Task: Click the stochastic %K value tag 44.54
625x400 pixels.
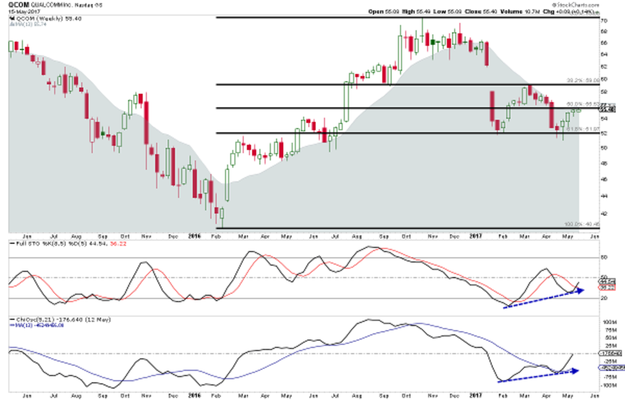Action: click(x=607, y=282)
